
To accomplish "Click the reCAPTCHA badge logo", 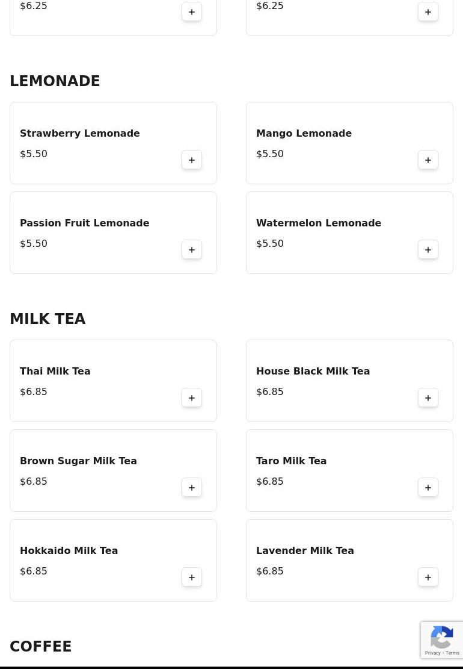I will (442, 638).
